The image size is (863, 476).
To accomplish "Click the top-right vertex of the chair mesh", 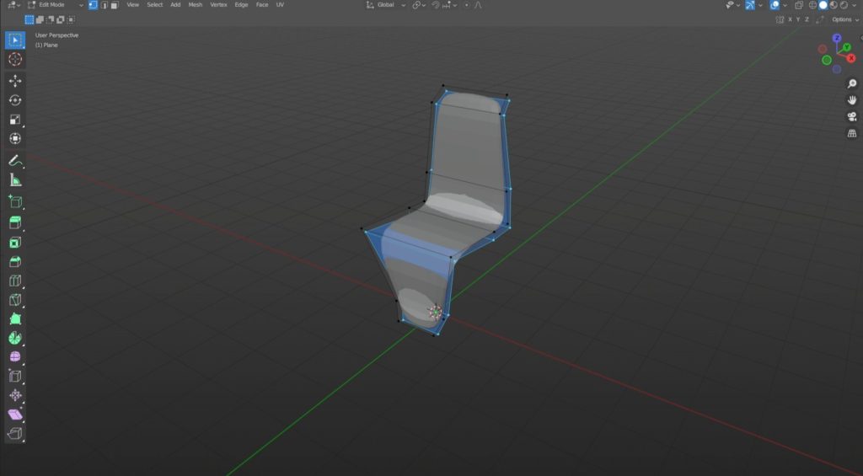I will [x=507, y=96].
